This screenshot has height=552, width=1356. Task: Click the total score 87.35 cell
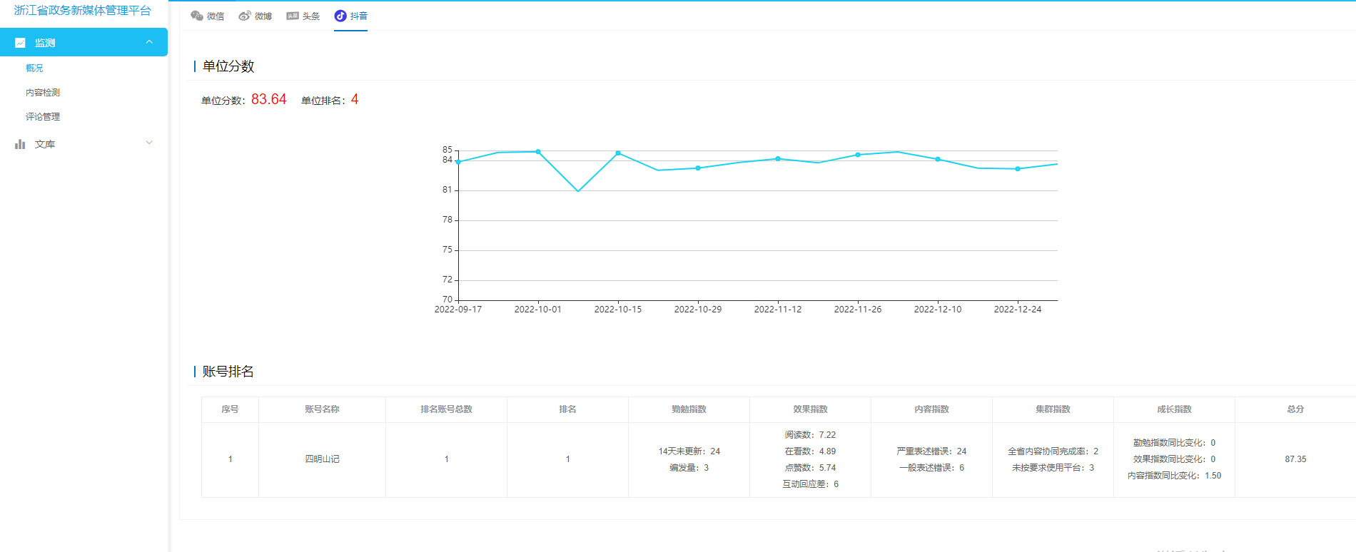tap(1295, 459)
